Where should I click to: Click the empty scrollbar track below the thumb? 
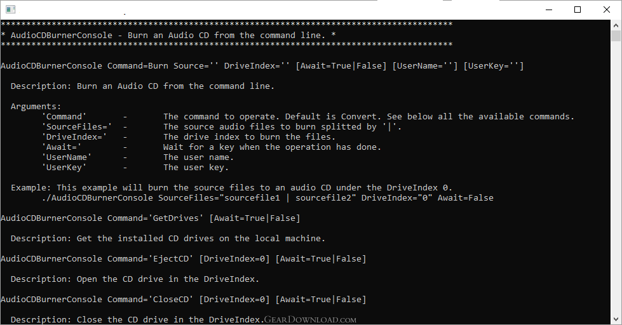[616, 178]
